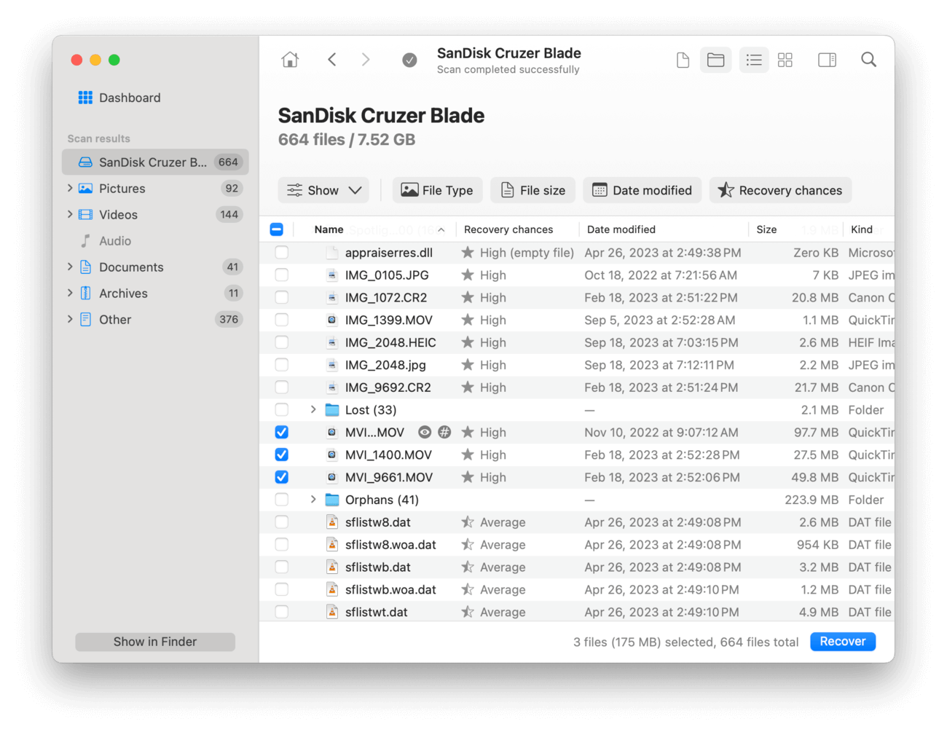The width and height of the screenshot is (947, 732).
Task: Click the half-star icon for sflistwt.dat
Action: [468, 612]
